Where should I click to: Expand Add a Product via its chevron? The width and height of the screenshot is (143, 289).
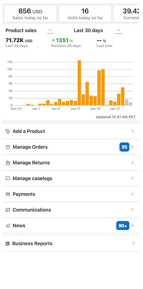(132, 131)
